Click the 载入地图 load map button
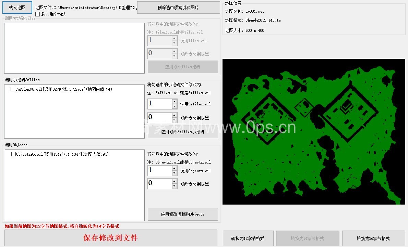408x247 pixels. pyautogui.click(x=17, y=8)
